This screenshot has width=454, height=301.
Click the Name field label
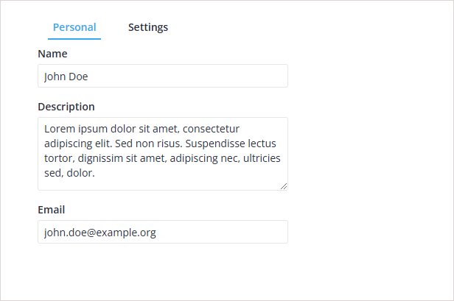(52, 54)
